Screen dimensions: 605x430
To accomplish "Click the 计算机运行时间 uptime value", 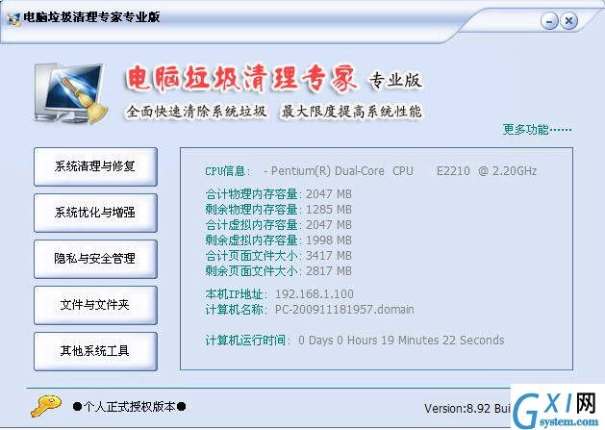I will 401,341.
